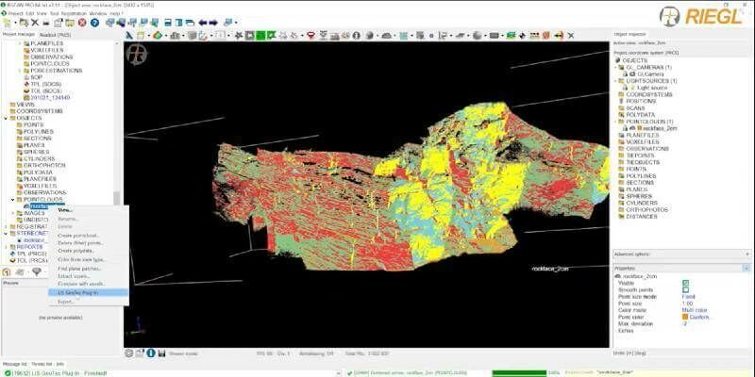755x377 pixels.
Task: Click the red marker icon in view toolbar
Action: [311, 35]
